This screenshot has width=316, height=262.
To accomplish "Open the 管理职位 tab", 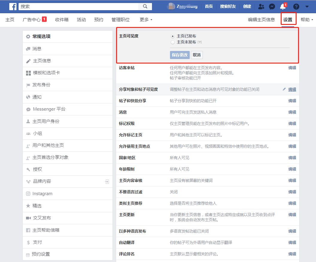I will tap(121, 19).
